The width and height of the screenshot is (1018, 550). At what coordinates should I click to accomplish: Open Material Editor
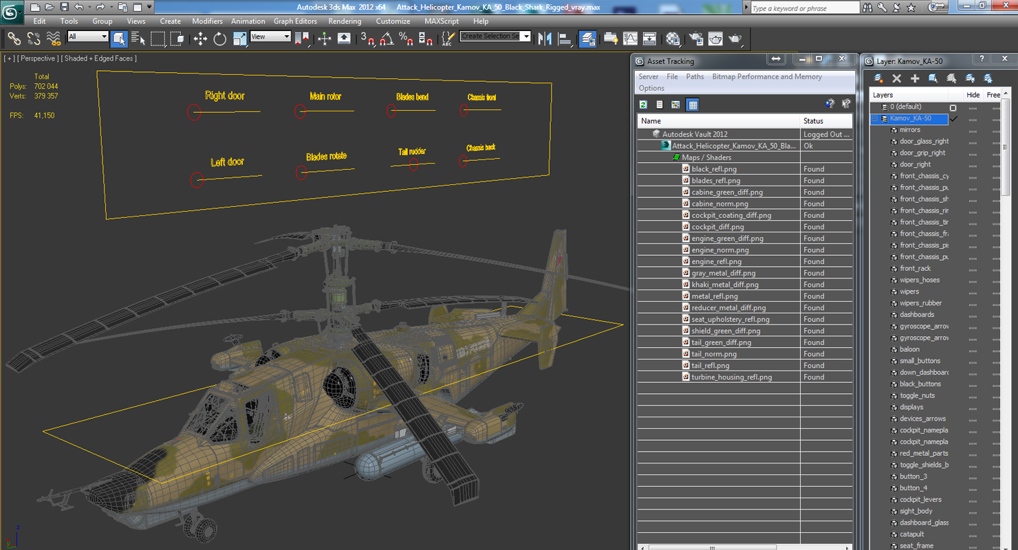click(x=673, y=39)
